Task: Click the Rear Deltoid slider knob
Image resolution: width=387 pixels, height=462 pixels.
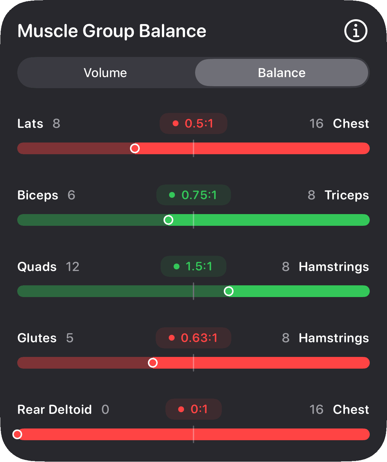Action: point(17,434)
